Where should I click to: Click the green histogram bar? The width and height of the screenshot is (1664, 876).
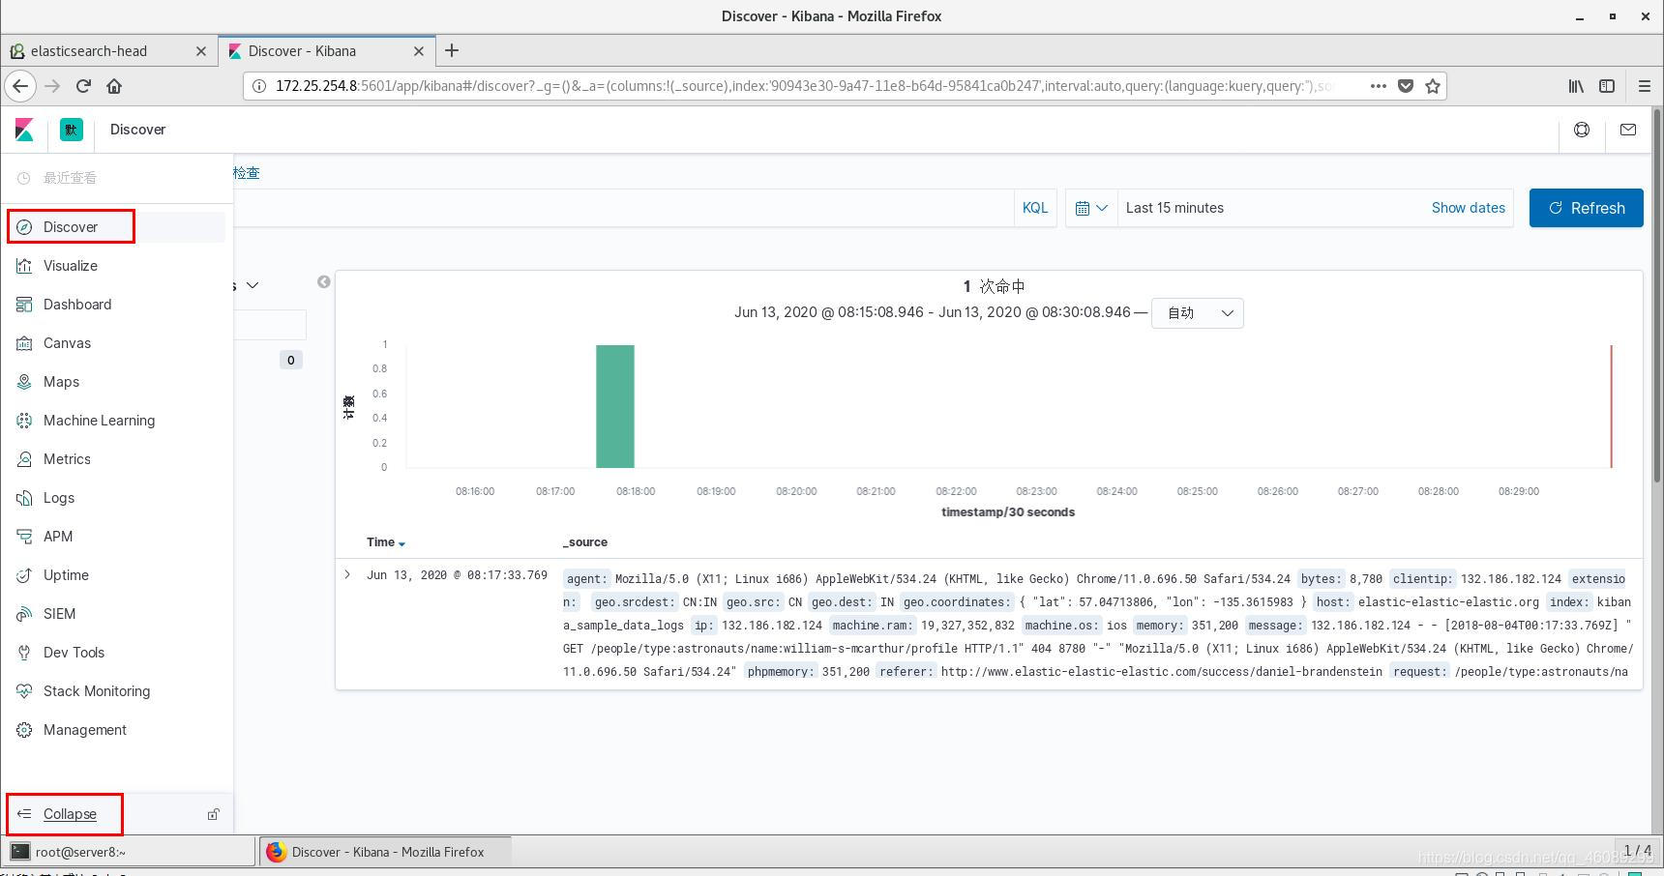click(615, 406)
